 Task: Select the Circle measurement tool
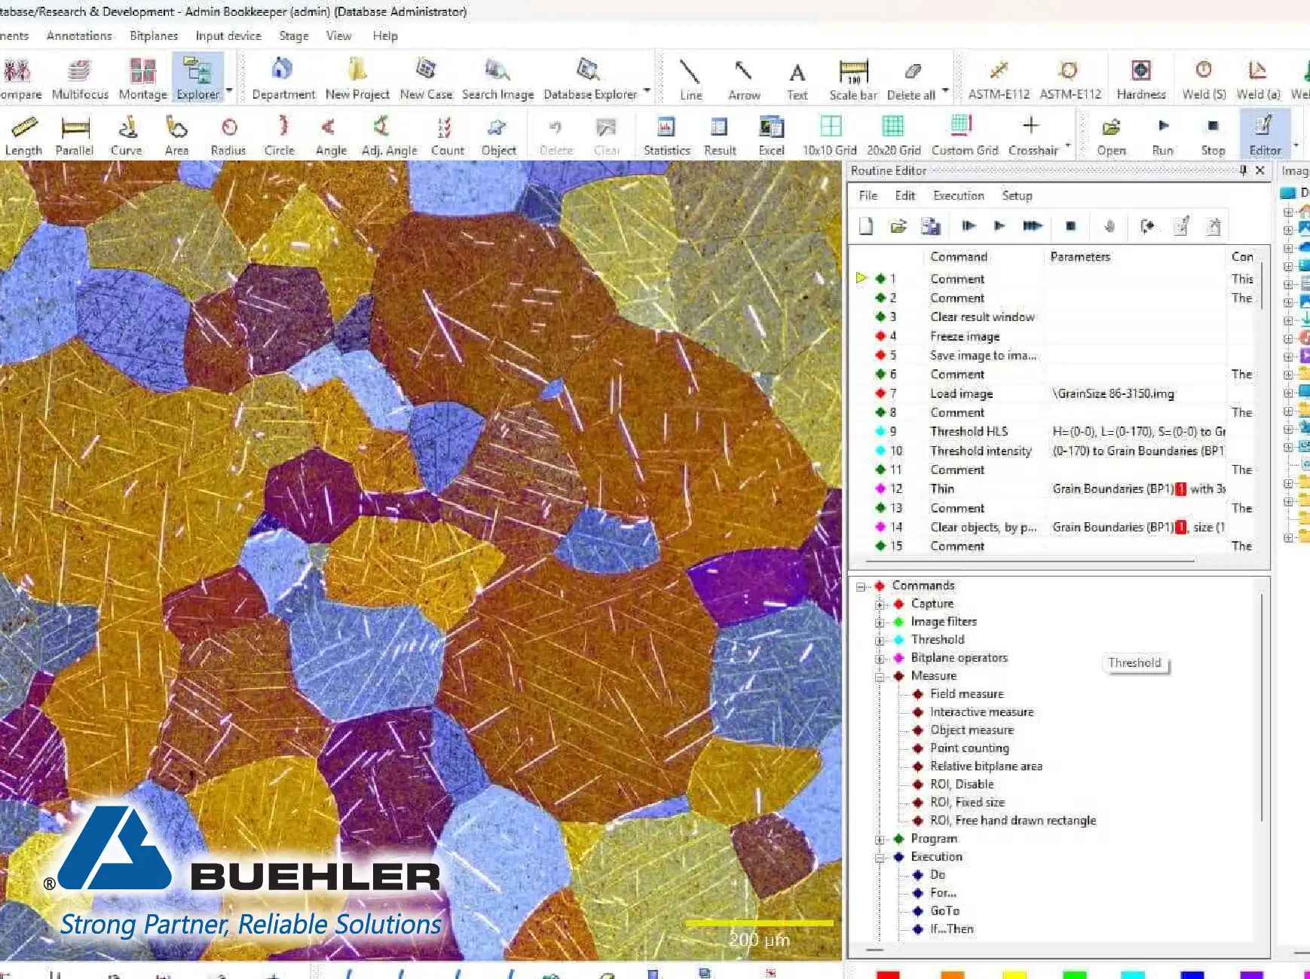pos(279,134)
